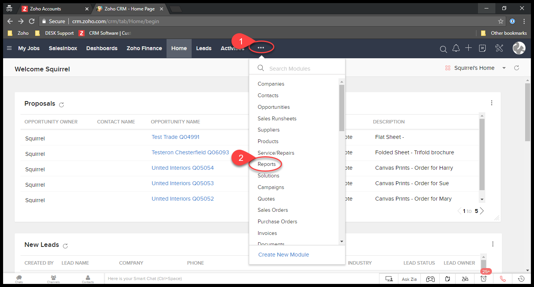This screenshot has width=534, height=287.
Task: Expand the Squirrel's Home view dropdown
Action: [x=504, y=68]
